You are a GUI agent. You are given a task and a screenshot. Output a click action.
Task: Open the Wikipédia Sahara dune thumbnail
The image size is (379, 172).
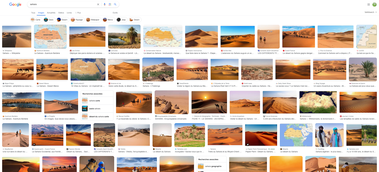point(17,37)
